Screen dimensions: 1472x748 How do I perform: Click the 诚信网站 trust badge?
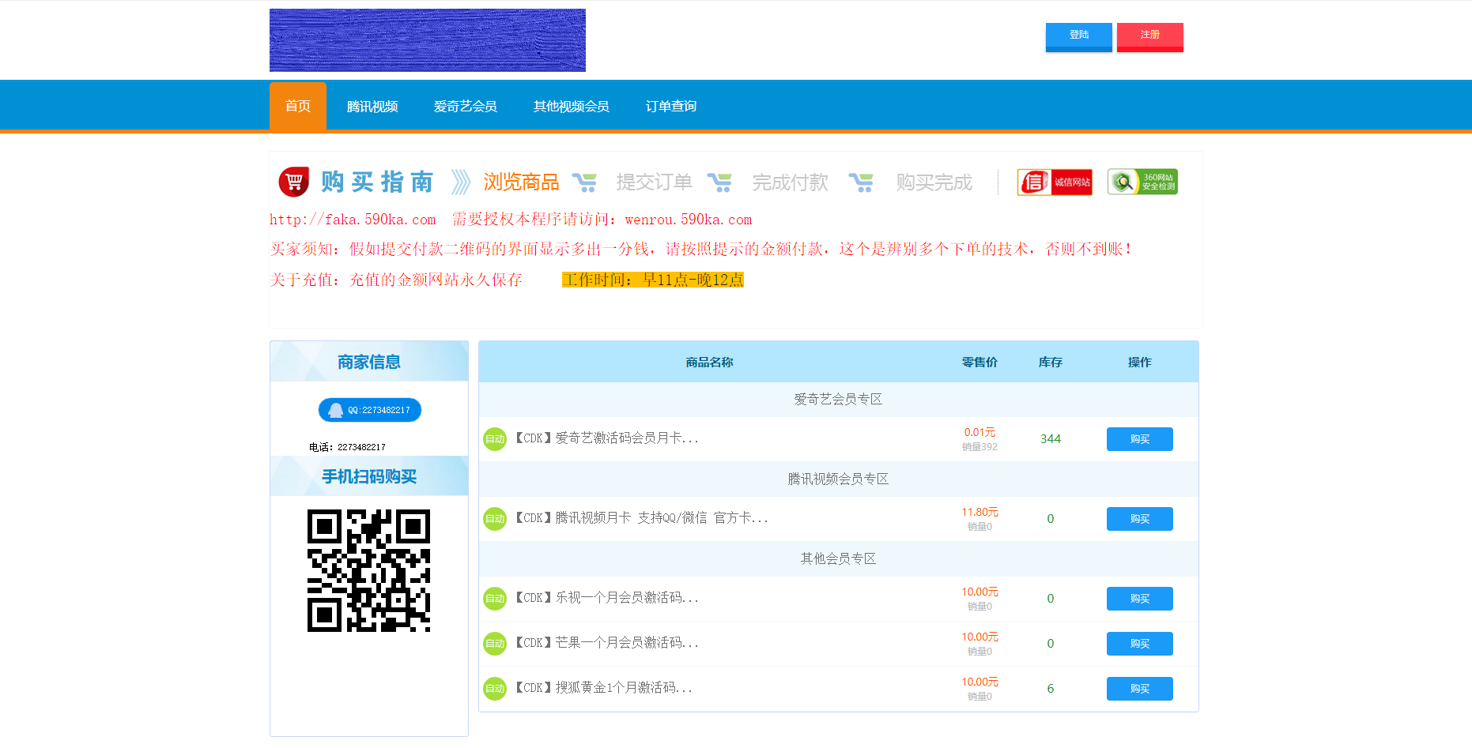tap(1055, 181)
